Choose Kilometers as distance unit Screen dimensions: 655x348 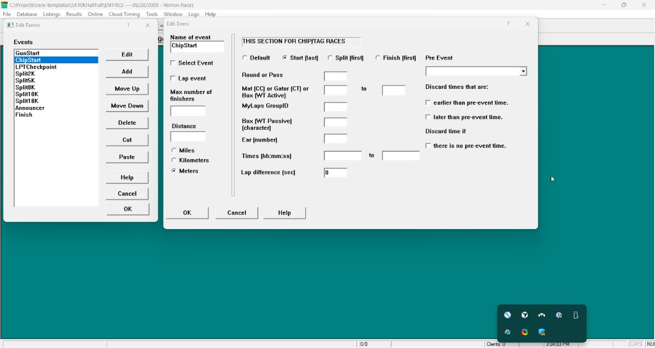click(174, 160)
